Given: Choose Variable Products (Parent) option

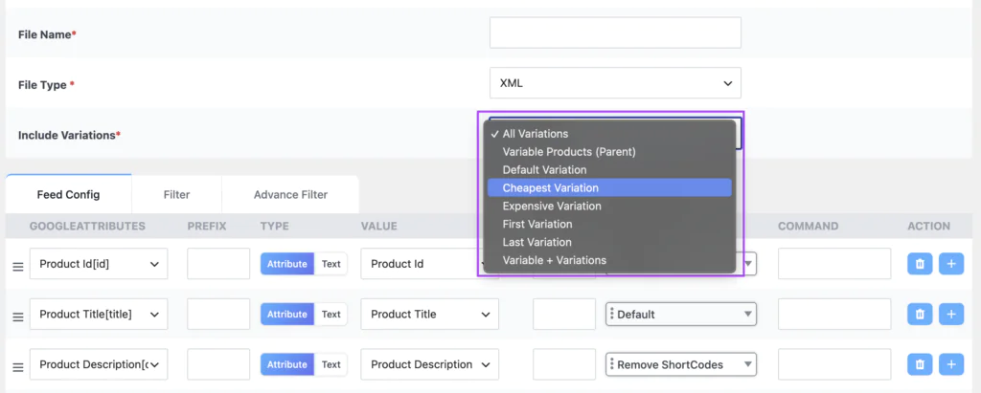Looking at the screenshot, I should pyautogui.click(x=609, y=152).
